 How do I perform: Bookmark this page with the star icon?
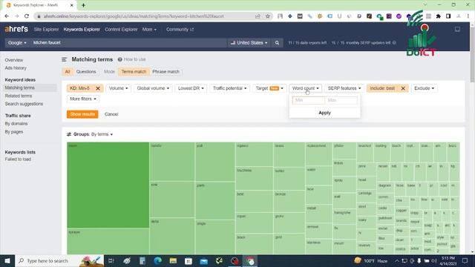[267, 16]
